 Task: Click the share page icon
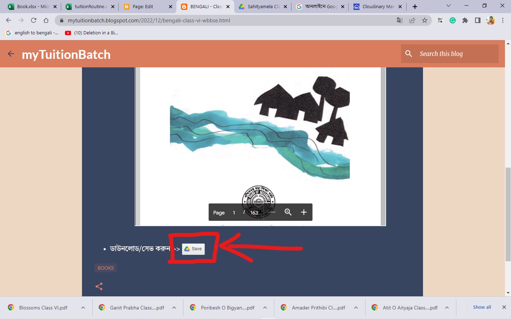click(x=412, y=21)
